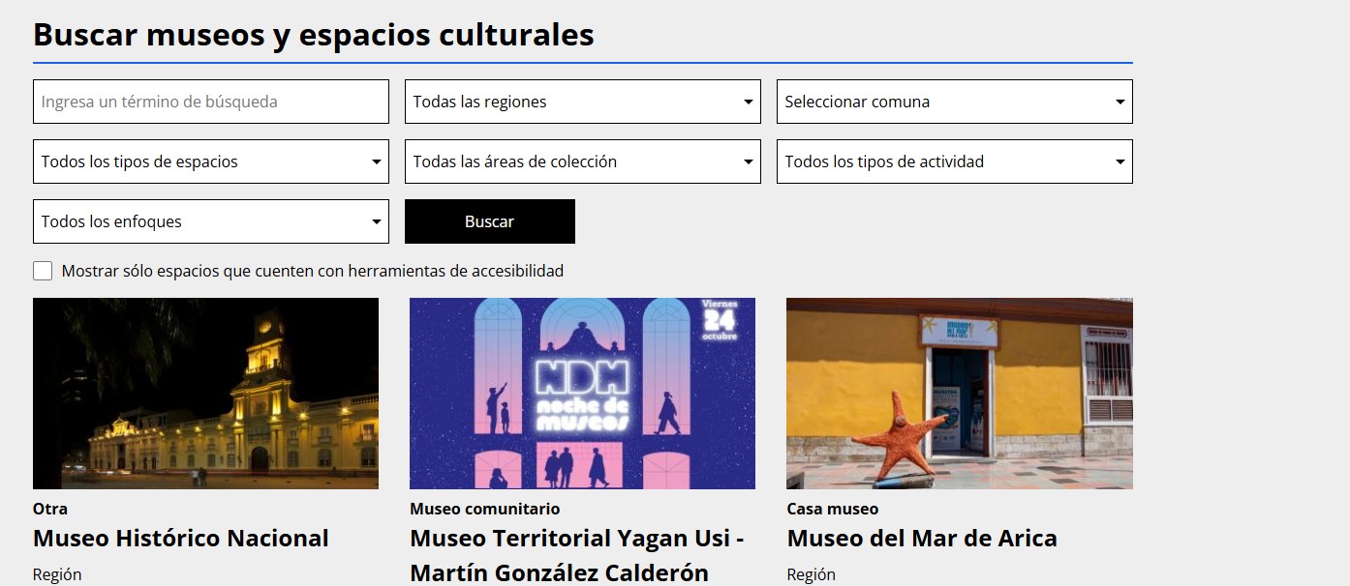Open the Museo del Mar starfish photo

[x=959, y=394]
